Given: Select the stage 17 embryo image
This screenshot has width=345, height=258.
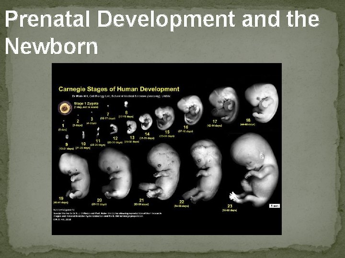Looking at the screenshot, I should click(224, 105).
